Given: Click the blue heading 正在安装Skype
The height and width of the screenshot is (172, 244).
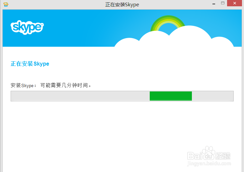Looking at the screenshot, I should (x=30, y=64).
